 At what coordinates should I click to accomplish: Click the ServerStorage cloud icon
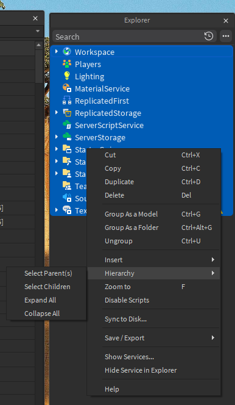(67, 137)
